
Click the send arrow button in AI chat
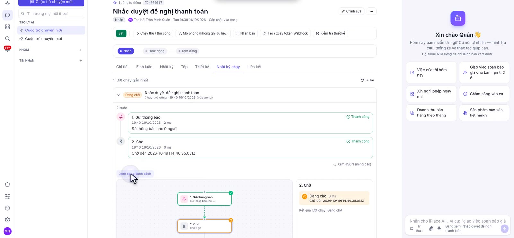pyautogui.click(x=504, y=229)
